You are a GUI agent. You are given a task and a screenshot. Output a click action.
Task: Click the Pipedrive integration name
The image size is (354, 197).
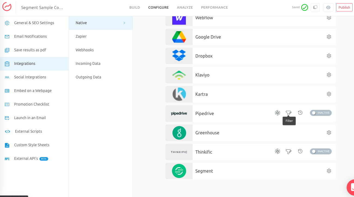click(205, 113)
